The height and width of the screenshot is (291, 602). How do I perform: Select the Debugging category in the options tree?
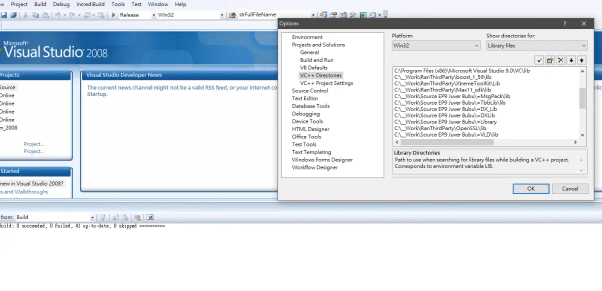click(x=305, y=113)
